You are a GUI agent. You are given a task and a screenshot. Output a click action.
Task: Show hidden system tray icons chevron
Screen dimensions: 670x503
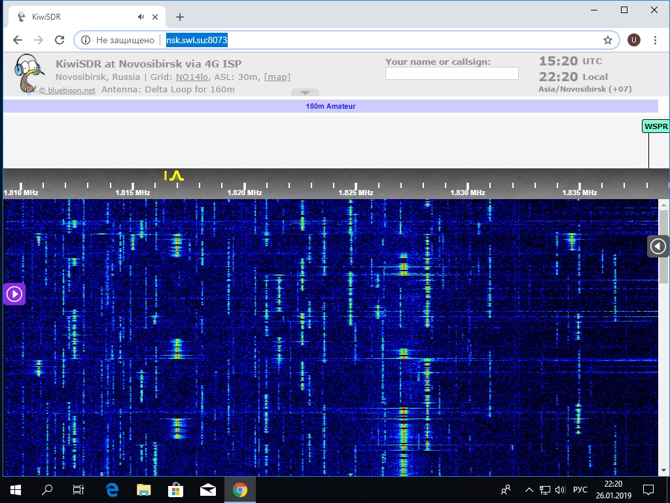(x=529, y=489)
